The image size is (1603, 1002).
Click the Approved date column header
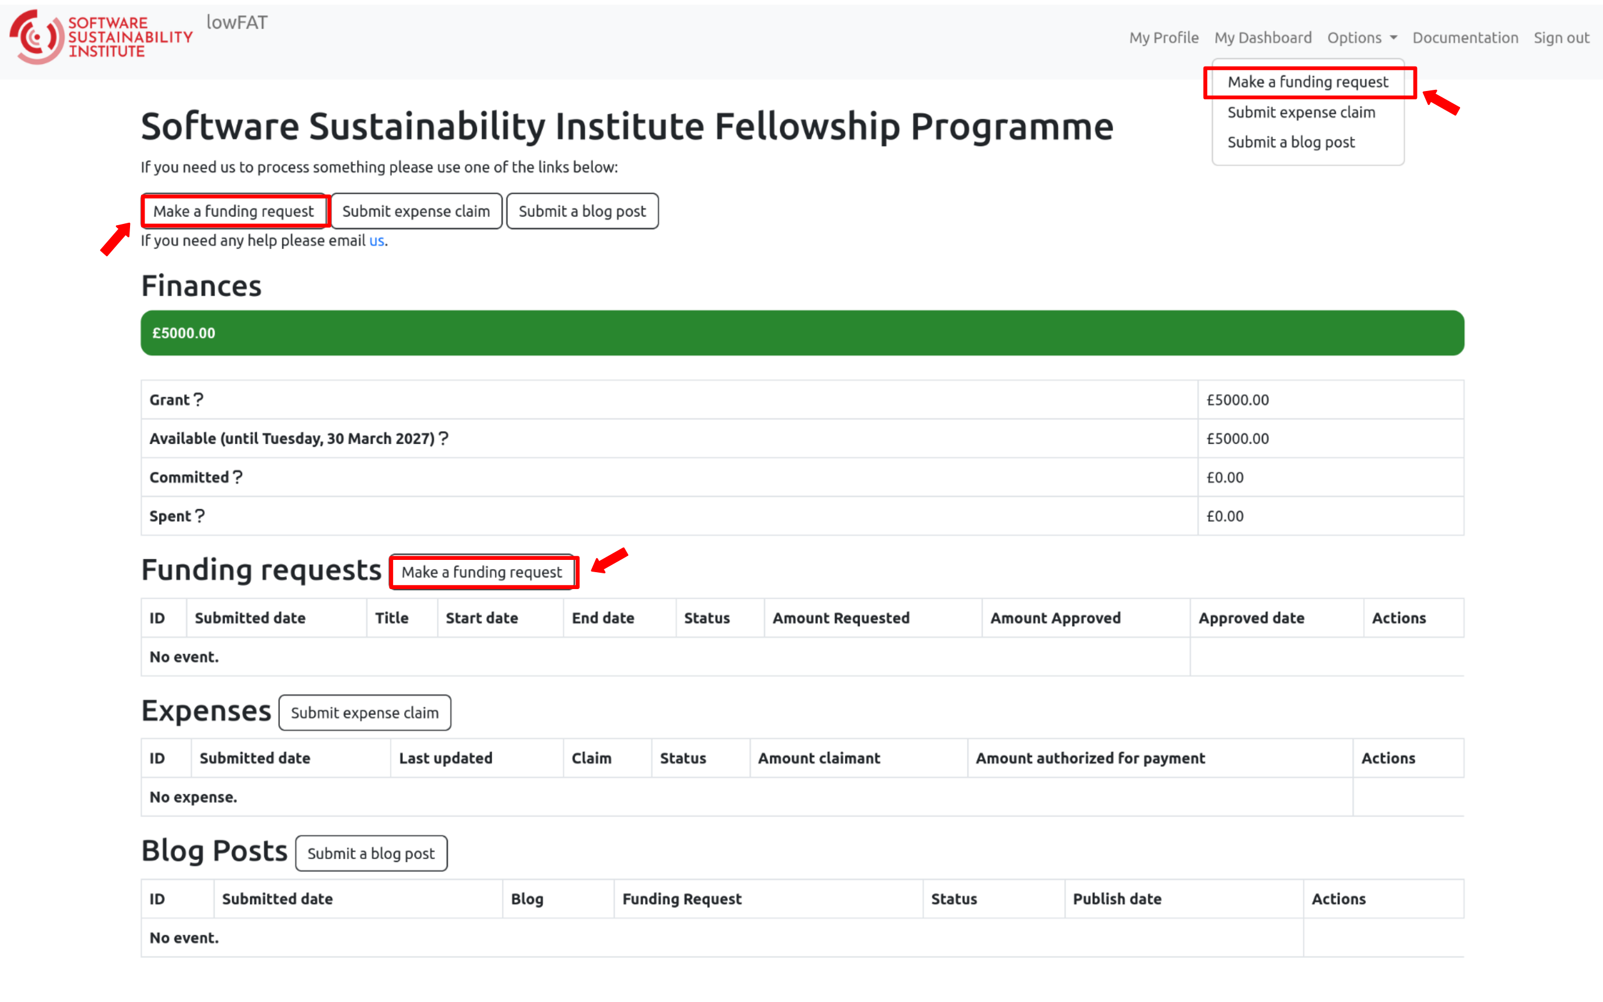click(x=1276, y=618)
